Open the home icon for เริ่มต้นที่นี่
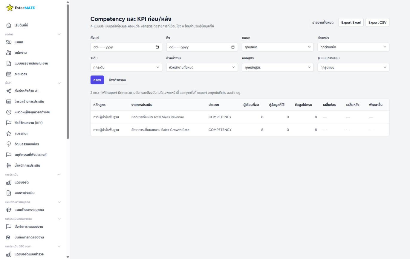The image size is (410, 259). point(9,25)
